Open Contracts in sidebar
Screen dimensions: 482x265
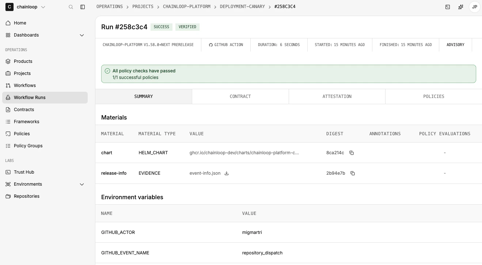point(45,110)
